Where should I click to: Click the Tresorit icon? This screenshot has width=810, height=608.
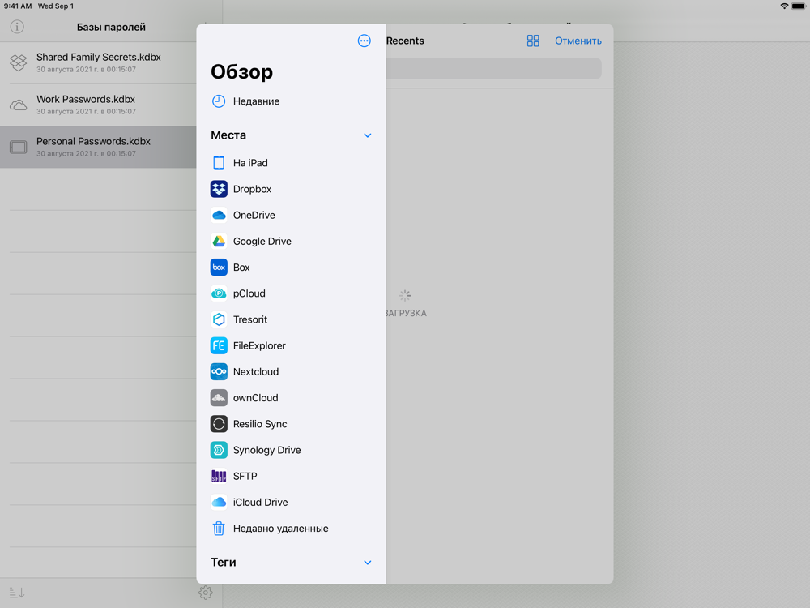tap(219, 319)
